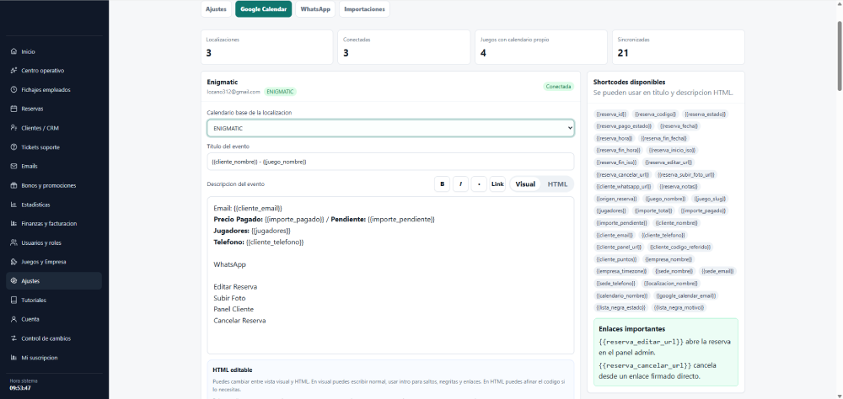Click the {{cliente_puntos}} shortcode chip
The image size is (843, 399).
pyautogui.click(x=616, y=259)
